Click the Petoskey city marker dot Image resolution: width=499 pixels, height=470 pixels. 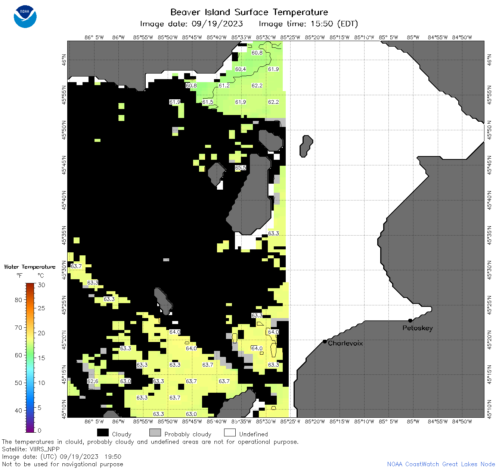[410, 320]
